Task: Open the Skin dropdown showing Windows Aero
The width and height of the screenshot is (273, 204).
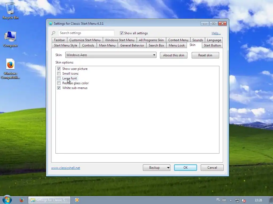Action: (111, 55)
